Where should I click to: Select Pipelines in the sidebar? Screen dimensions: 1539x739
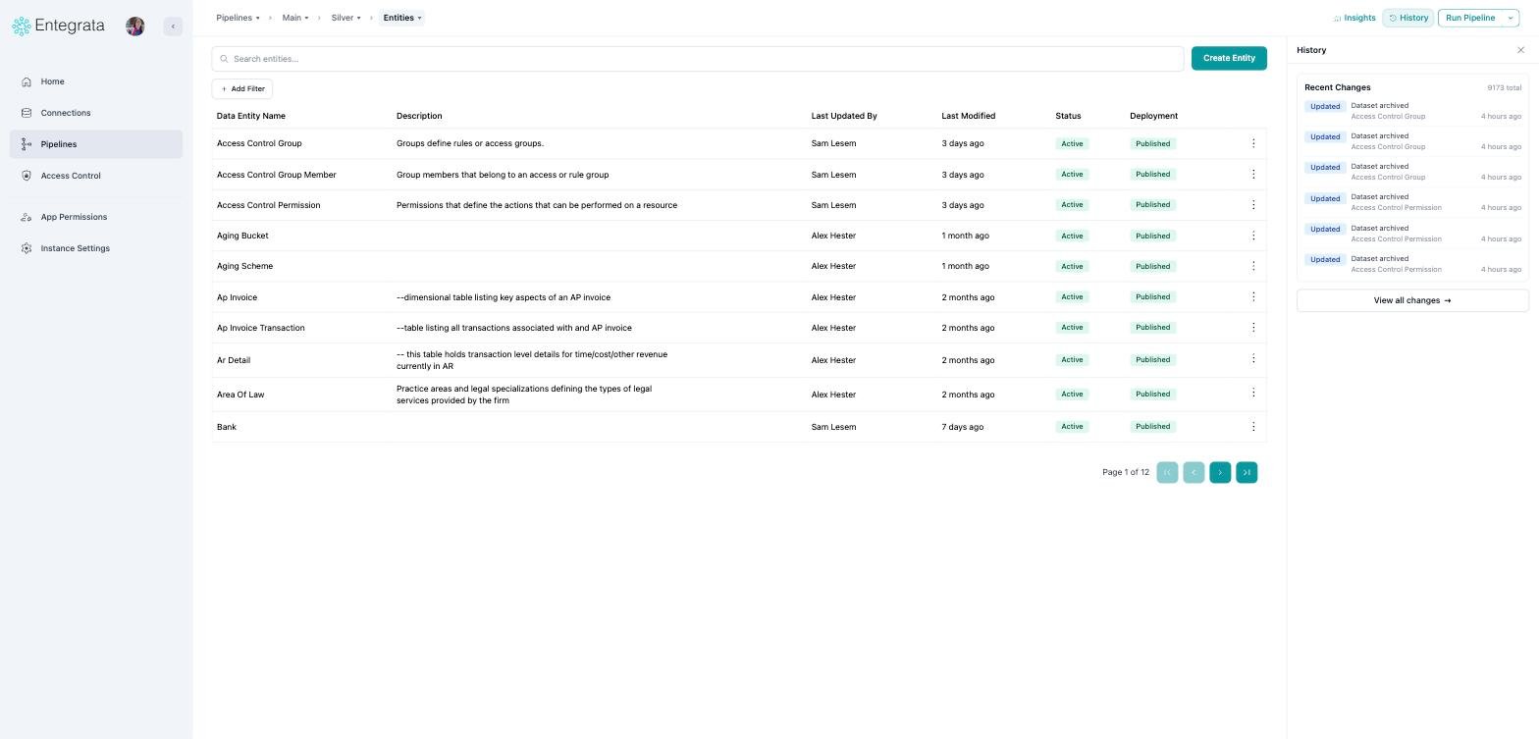tap(96, 144)
